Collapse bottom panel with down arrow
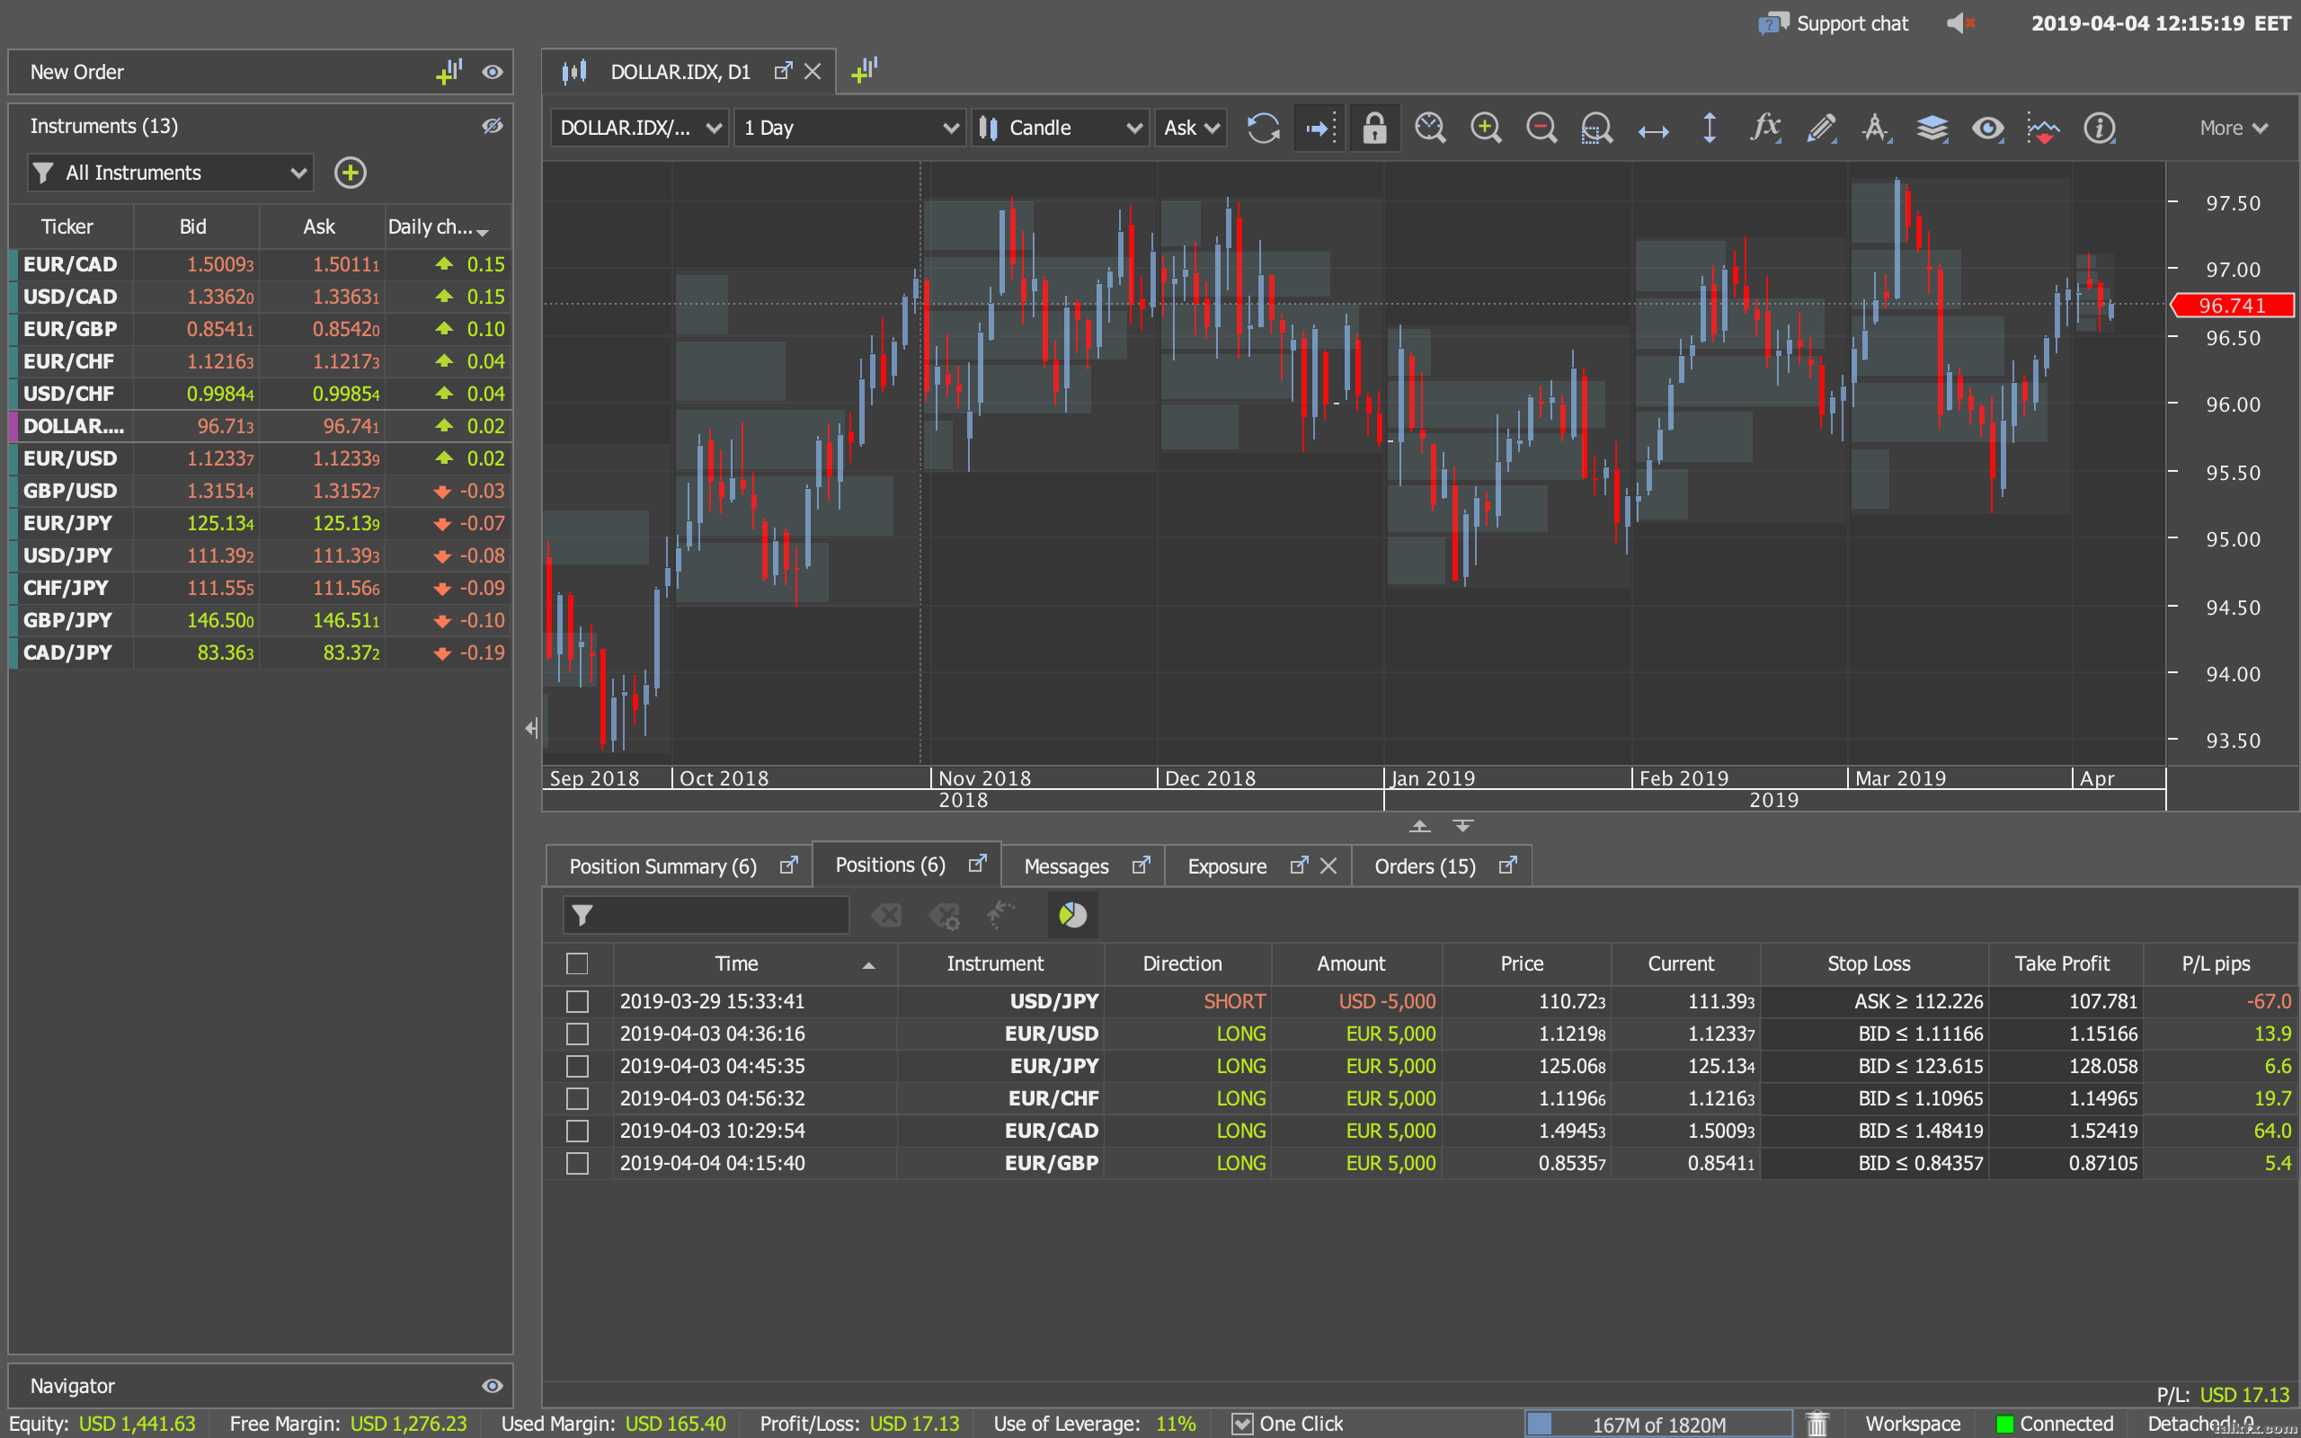 pos(1462,826)
